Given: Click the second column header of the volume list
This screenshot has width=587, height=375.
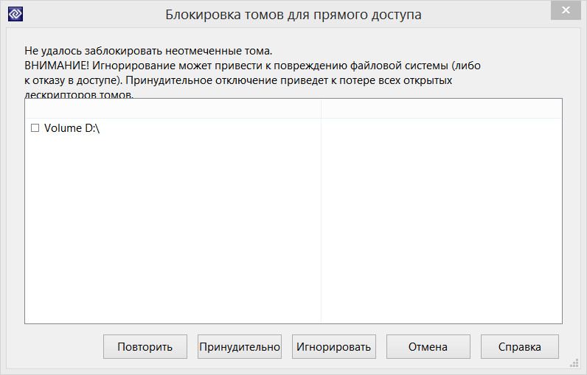Looking at the screenshot, I should coord(441,108).
